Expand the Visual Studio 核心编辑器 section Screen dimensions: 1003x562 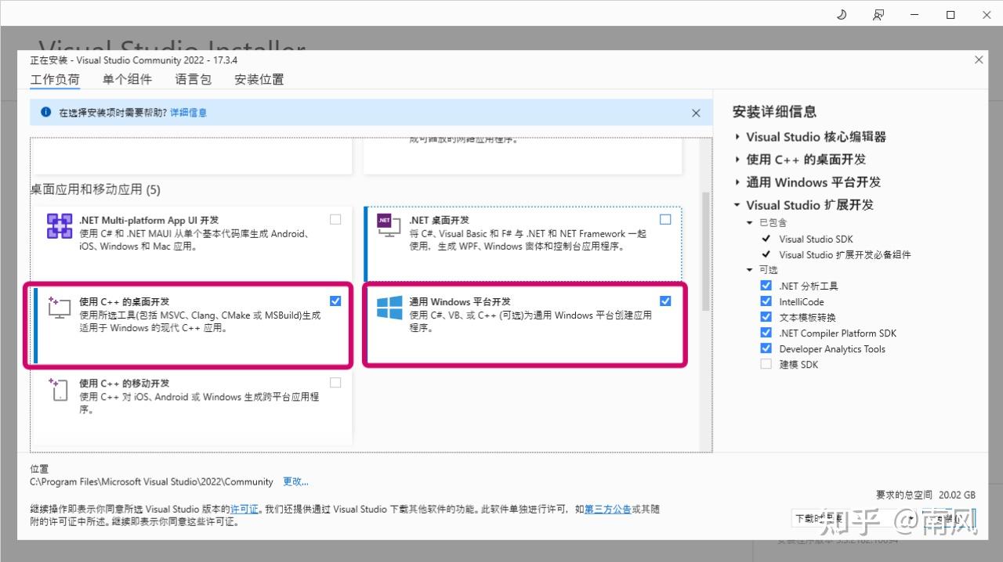(737, 137)
